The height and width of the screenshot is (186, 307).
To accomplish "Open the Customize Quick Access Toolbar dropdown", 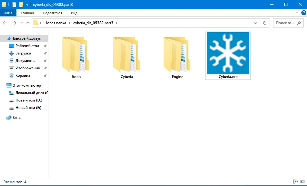I will click(x=27, y=5).
